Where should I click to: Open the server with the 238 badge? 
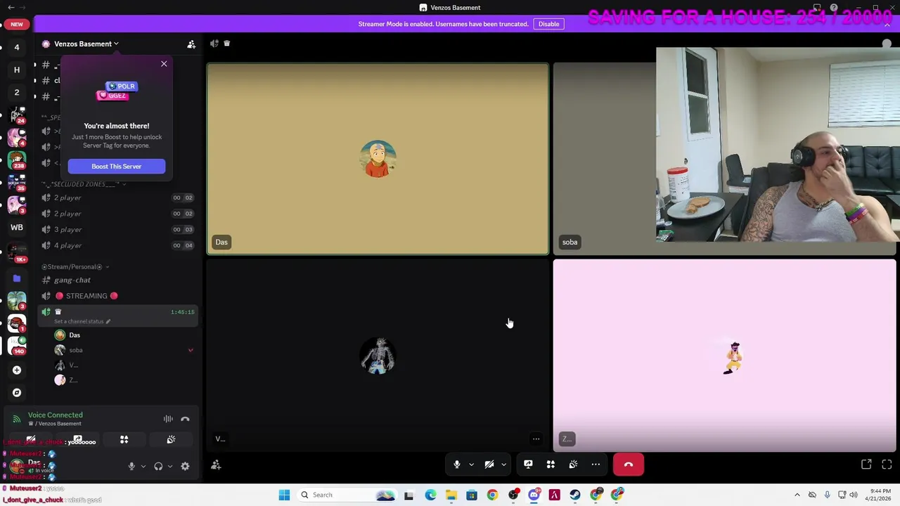pos(17,160)
